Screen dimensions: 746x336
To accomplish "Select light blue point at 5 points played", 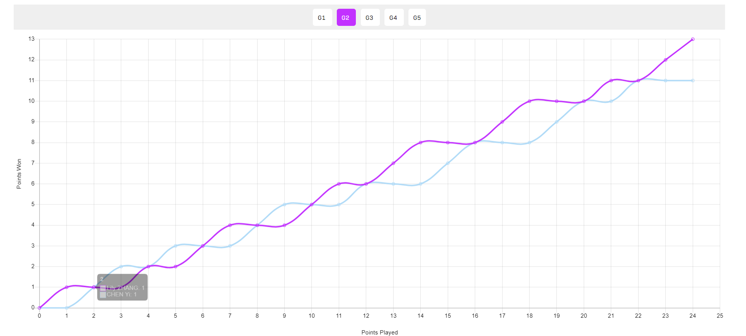I will [176, 246].
